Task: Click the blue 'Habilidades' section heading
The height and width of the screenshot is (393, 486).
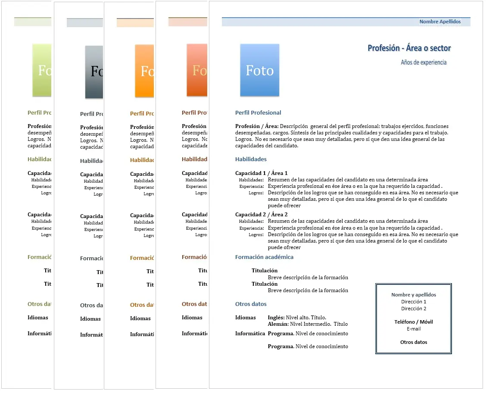Action: (x=251, y=159)
